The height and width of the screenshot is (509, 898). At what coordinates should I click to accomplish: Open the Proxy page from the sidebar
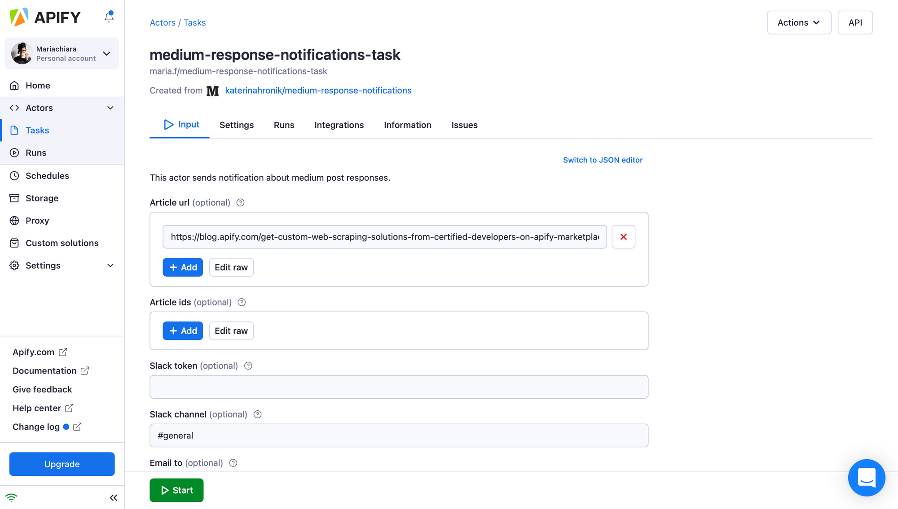click(37, 221)
